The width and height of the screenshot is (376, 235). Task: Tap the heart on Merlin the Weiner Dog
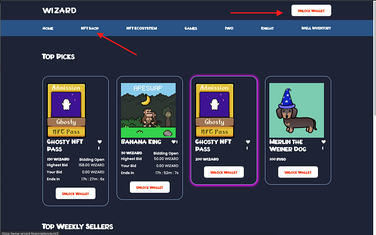[323, 142]
